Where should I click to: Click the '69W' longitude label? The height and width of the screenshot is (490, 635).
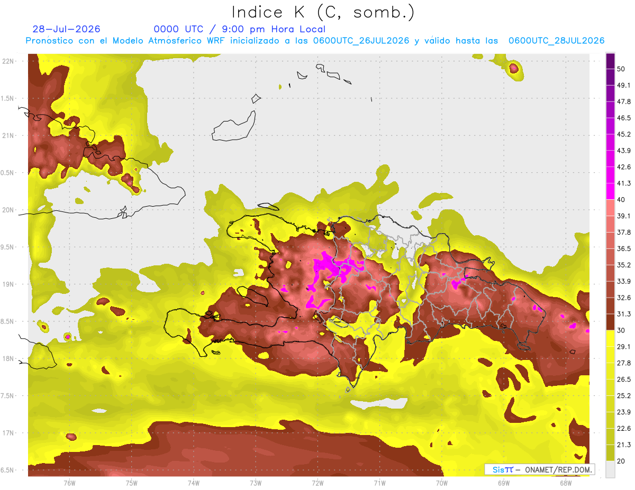pos(503,483)
